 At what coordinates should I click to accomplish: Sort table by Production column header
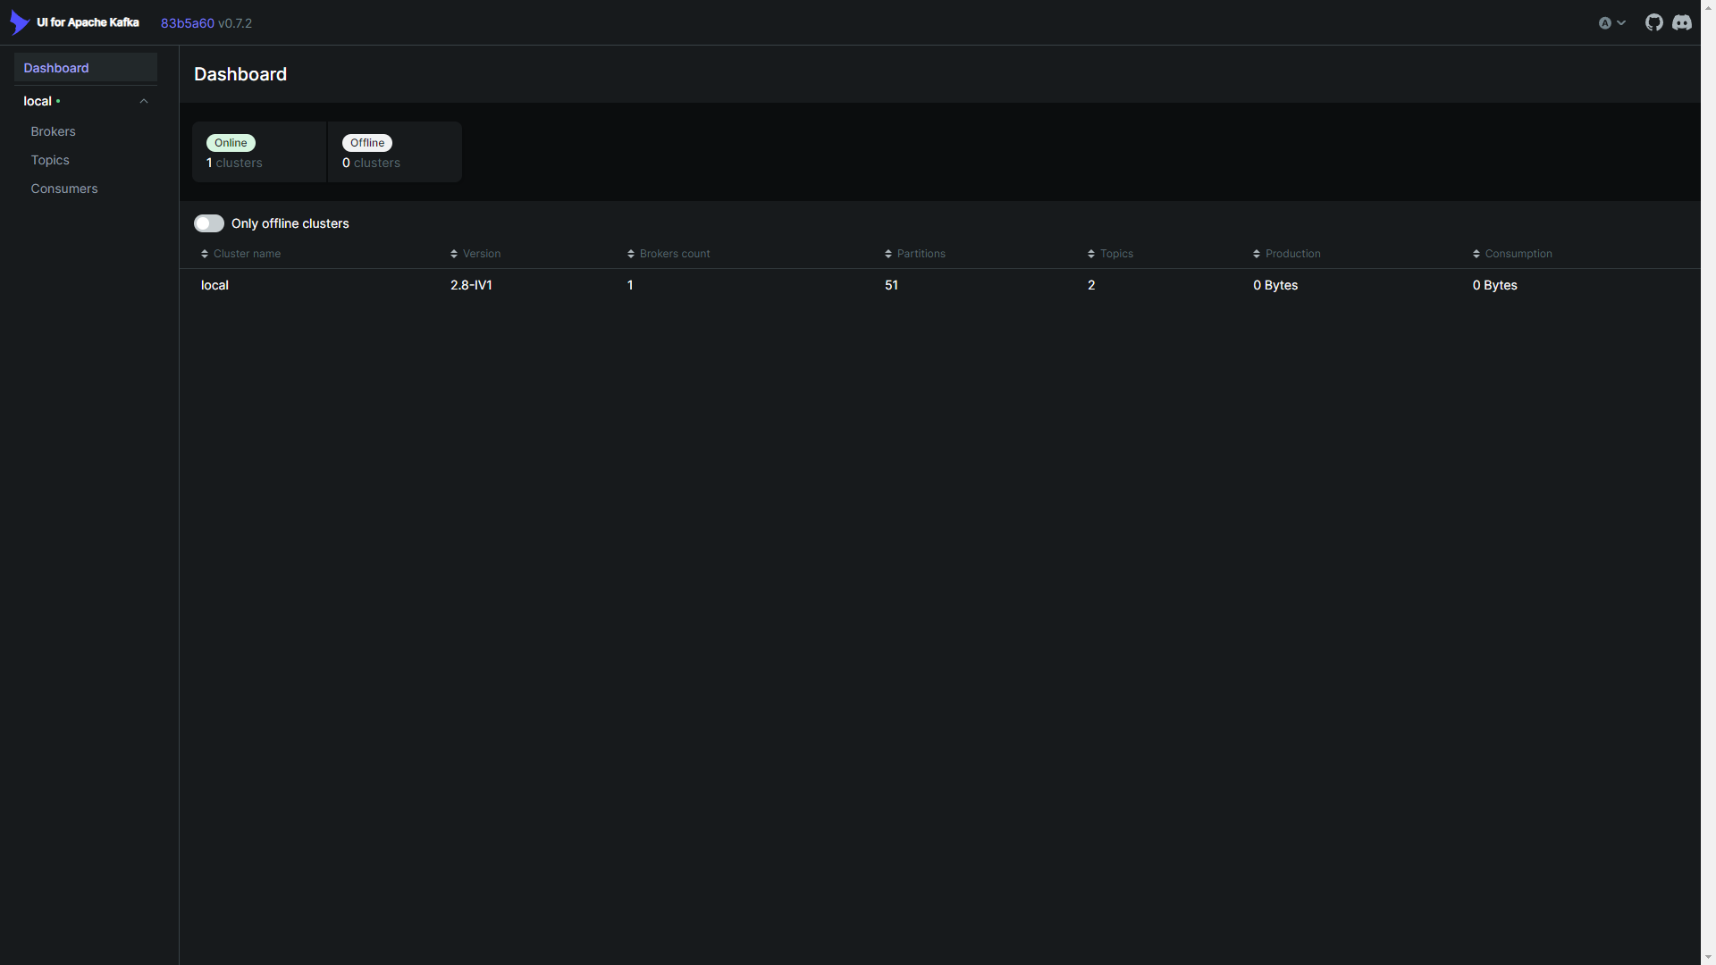click(x=1286, y=254)
